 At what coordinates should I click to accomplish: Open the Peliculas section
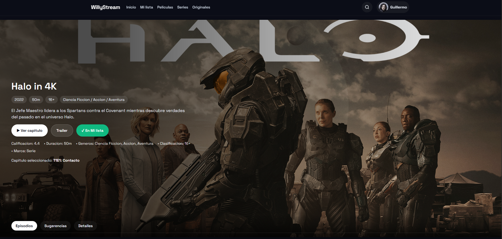pos(165,7)
